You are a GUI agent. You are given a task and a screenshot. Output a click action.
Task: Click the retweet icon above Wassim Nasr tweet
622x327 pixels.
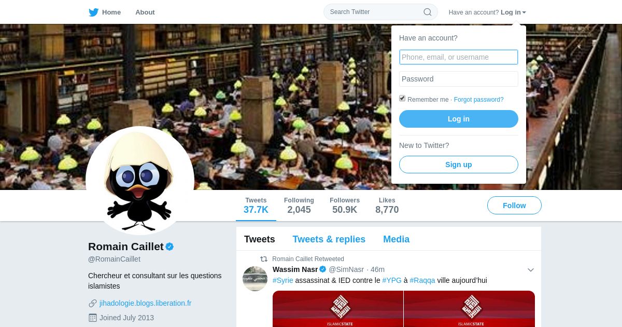tap(264, 259)
